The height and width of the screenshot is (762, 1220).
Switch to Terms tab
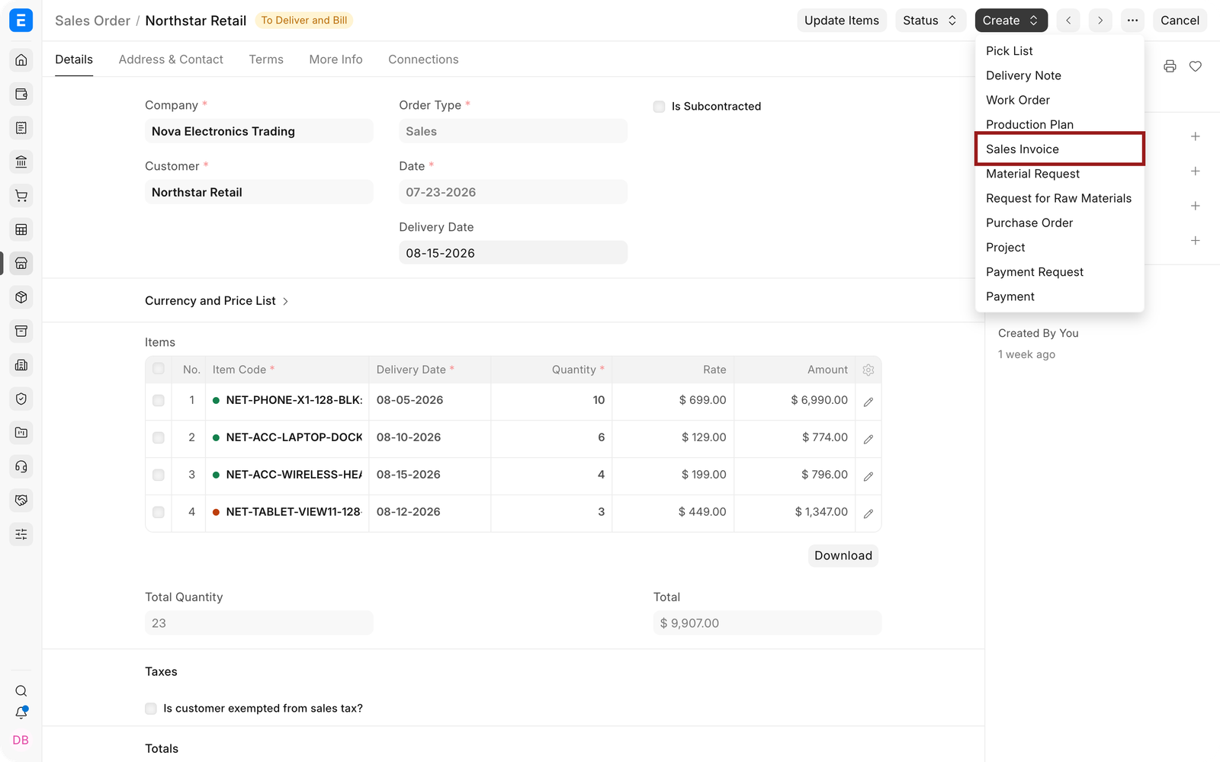coord(266,59)
